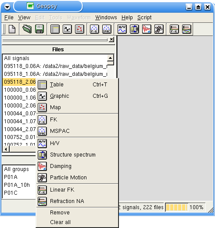
Task: Click the Files list scroll-up arrow
Action: 111,58
